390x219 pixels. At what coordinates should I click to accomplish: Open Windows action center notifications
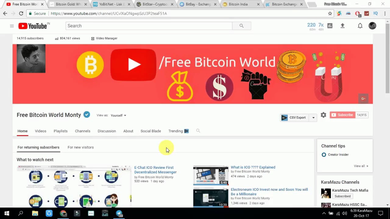point(380,213)
